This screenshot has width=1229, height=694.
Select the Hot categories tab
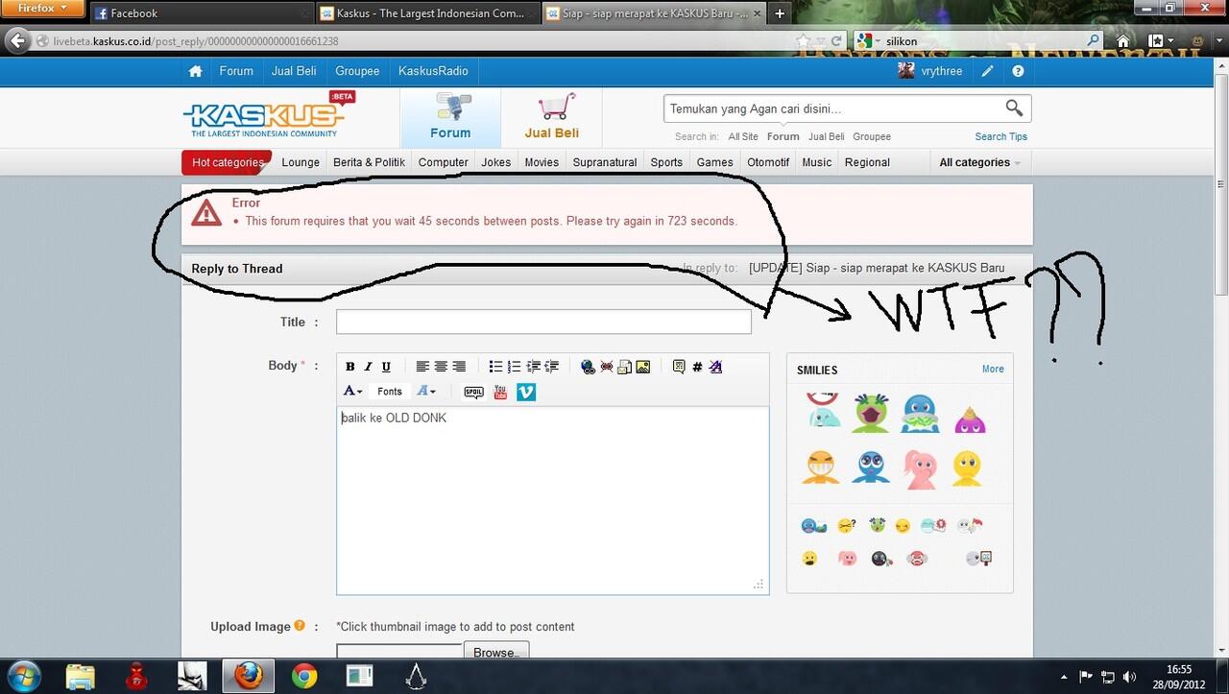227,162
